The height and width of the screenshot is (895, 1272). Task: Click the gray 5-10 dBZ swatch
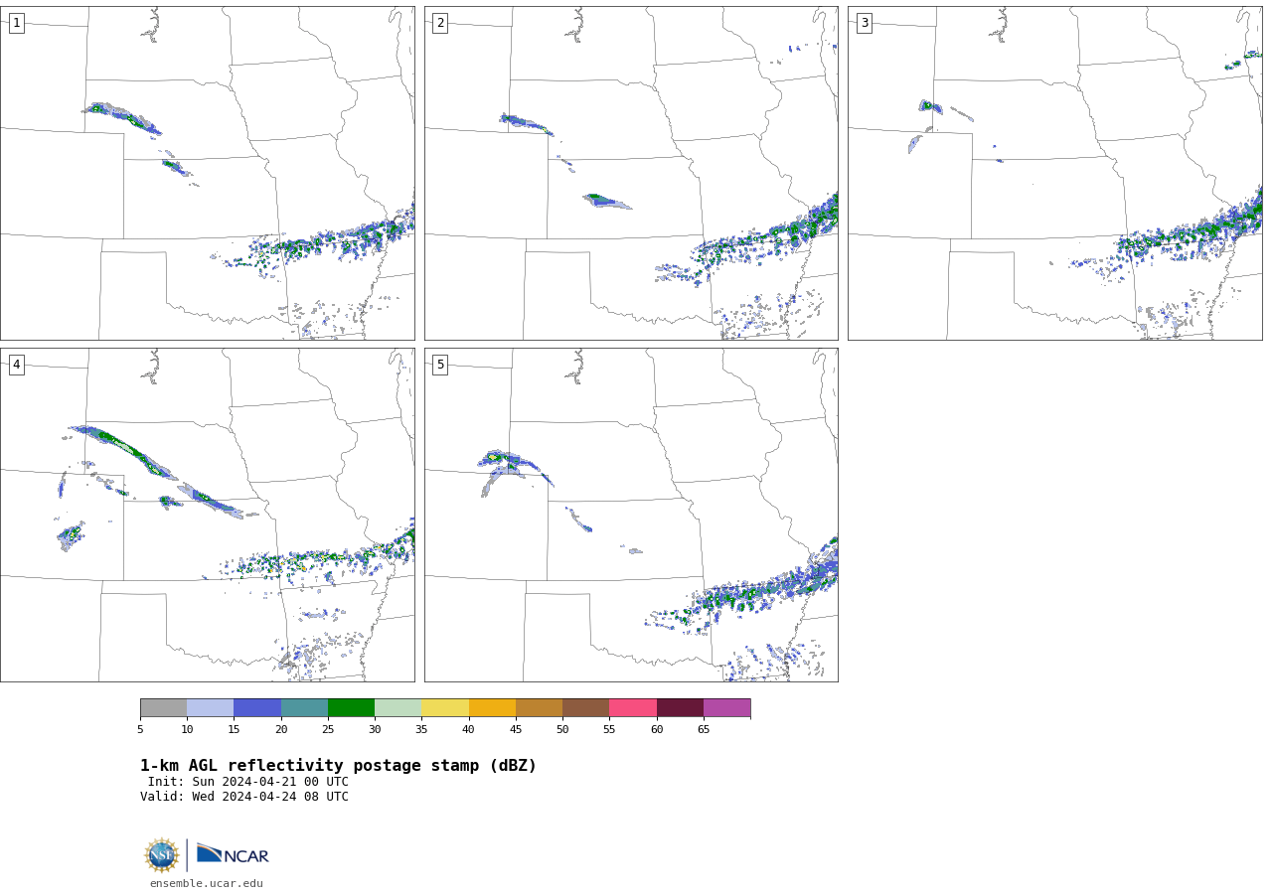click(x=163, y=708)
